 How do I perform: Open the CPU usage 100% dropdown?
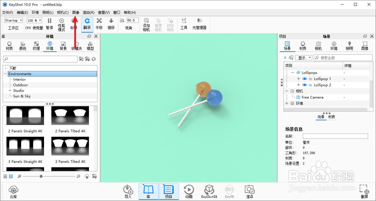34,21
